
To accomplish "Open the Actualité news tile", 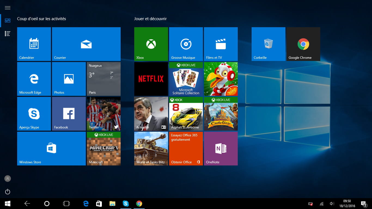I will (151, 113).
